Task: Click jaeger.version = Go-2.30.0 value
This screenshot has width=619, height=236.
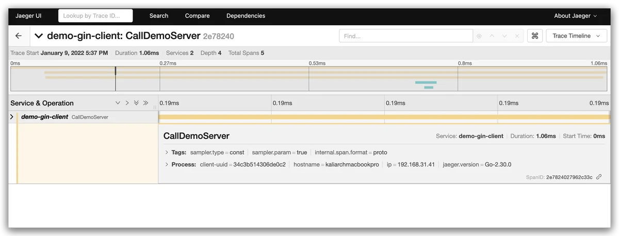Action: point(477,165)
